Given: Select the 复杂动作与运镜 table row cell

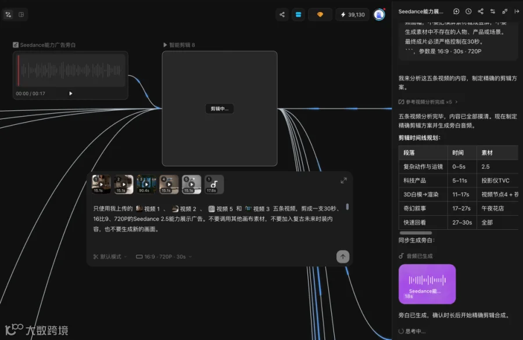Looking at the screenshot, I should [423, 167].
